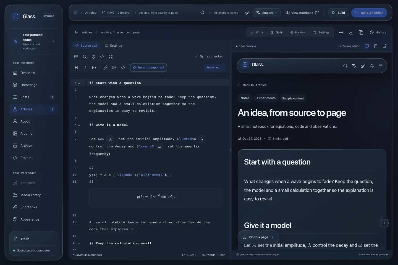
Task: Insert an H2 heading
Action: tap(94, 68)
